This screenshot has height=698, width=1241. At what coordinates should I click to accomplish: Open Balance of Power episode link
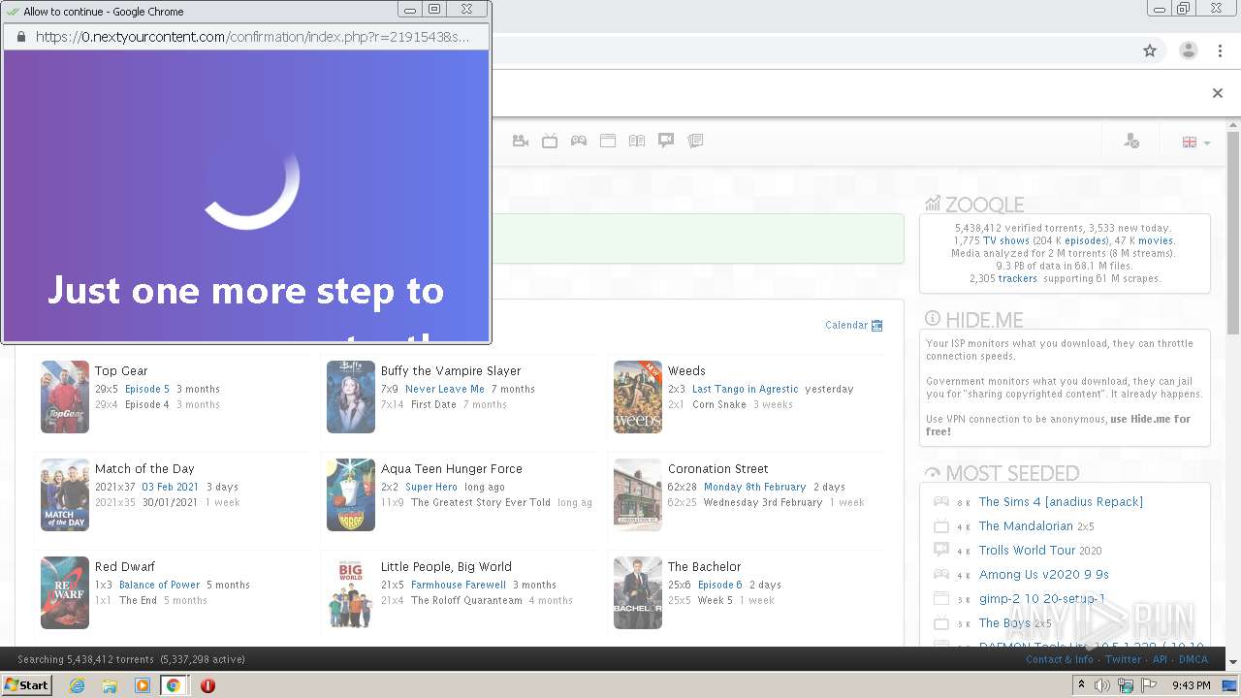coord(159,585)
